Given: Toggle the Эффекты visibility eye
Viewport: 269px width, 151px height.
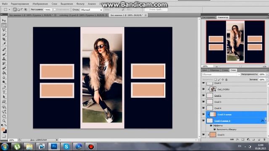Looking at the screenshot, I should pyautogui.click(x=211, y=126).
